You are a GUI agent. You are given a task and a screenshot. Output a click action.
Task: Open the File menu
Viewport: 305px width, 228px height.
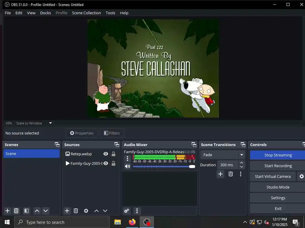[8, 13]
